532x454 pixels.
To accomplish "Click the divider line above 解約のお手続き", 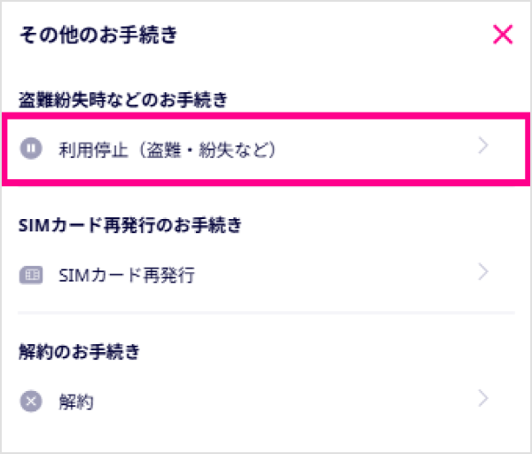I will point(266,312).
